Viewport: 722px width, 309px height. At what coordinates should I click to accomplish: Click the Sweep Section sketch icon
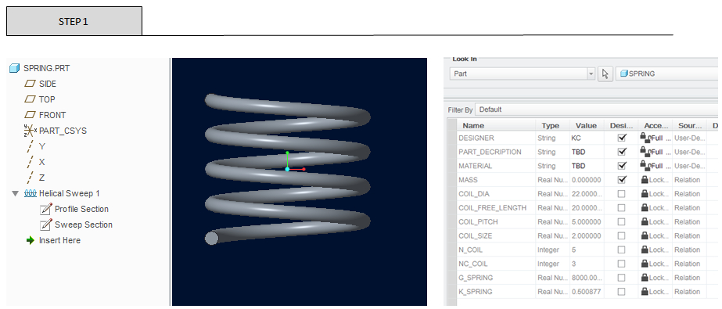pos(46,225)
